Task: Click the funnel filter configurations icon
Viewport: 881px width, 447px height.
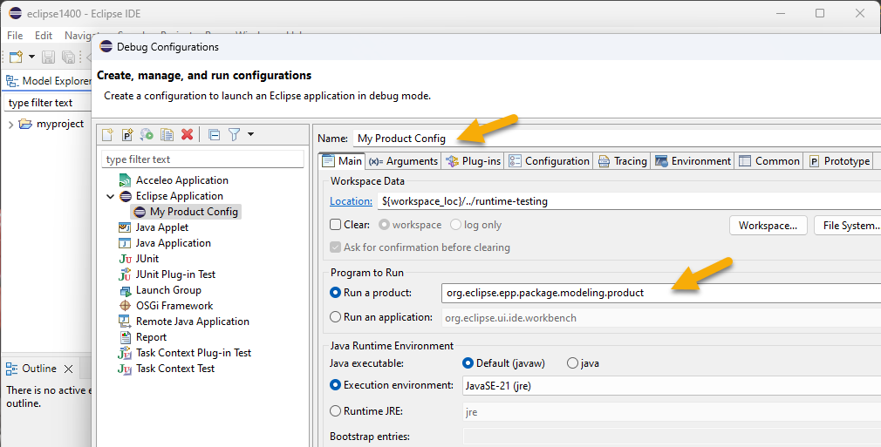Action: [x=234, y=134]
